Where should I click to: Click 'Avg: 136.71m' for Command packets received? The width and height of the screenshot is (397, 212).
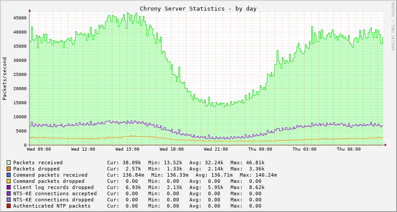214,175
